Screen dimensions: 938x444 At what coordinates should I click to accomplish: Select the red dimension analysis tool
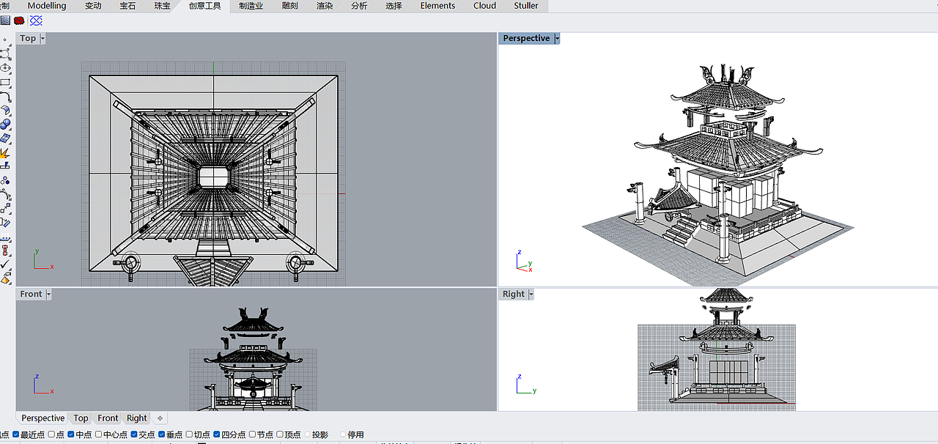pos(6,251)
